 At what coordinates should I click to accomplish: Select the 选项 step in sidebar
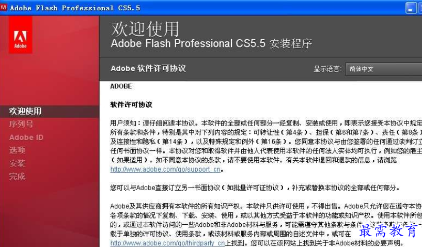pos(17,150)
